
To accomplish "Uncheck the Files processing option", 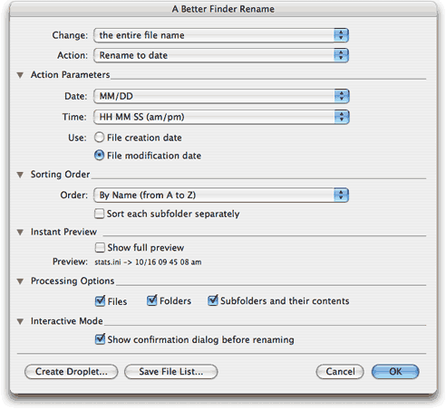I will click(x=100, y=301).
